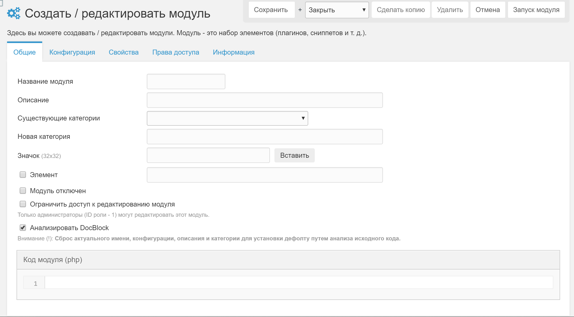
Task: Focus the Название модуля input field
Action: click(x=186, y=82)
